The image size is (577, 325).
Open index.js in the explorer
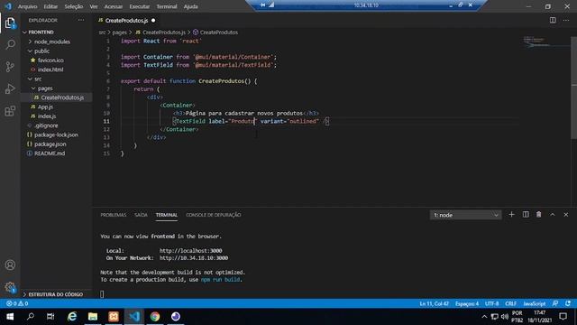click(47, 116)
